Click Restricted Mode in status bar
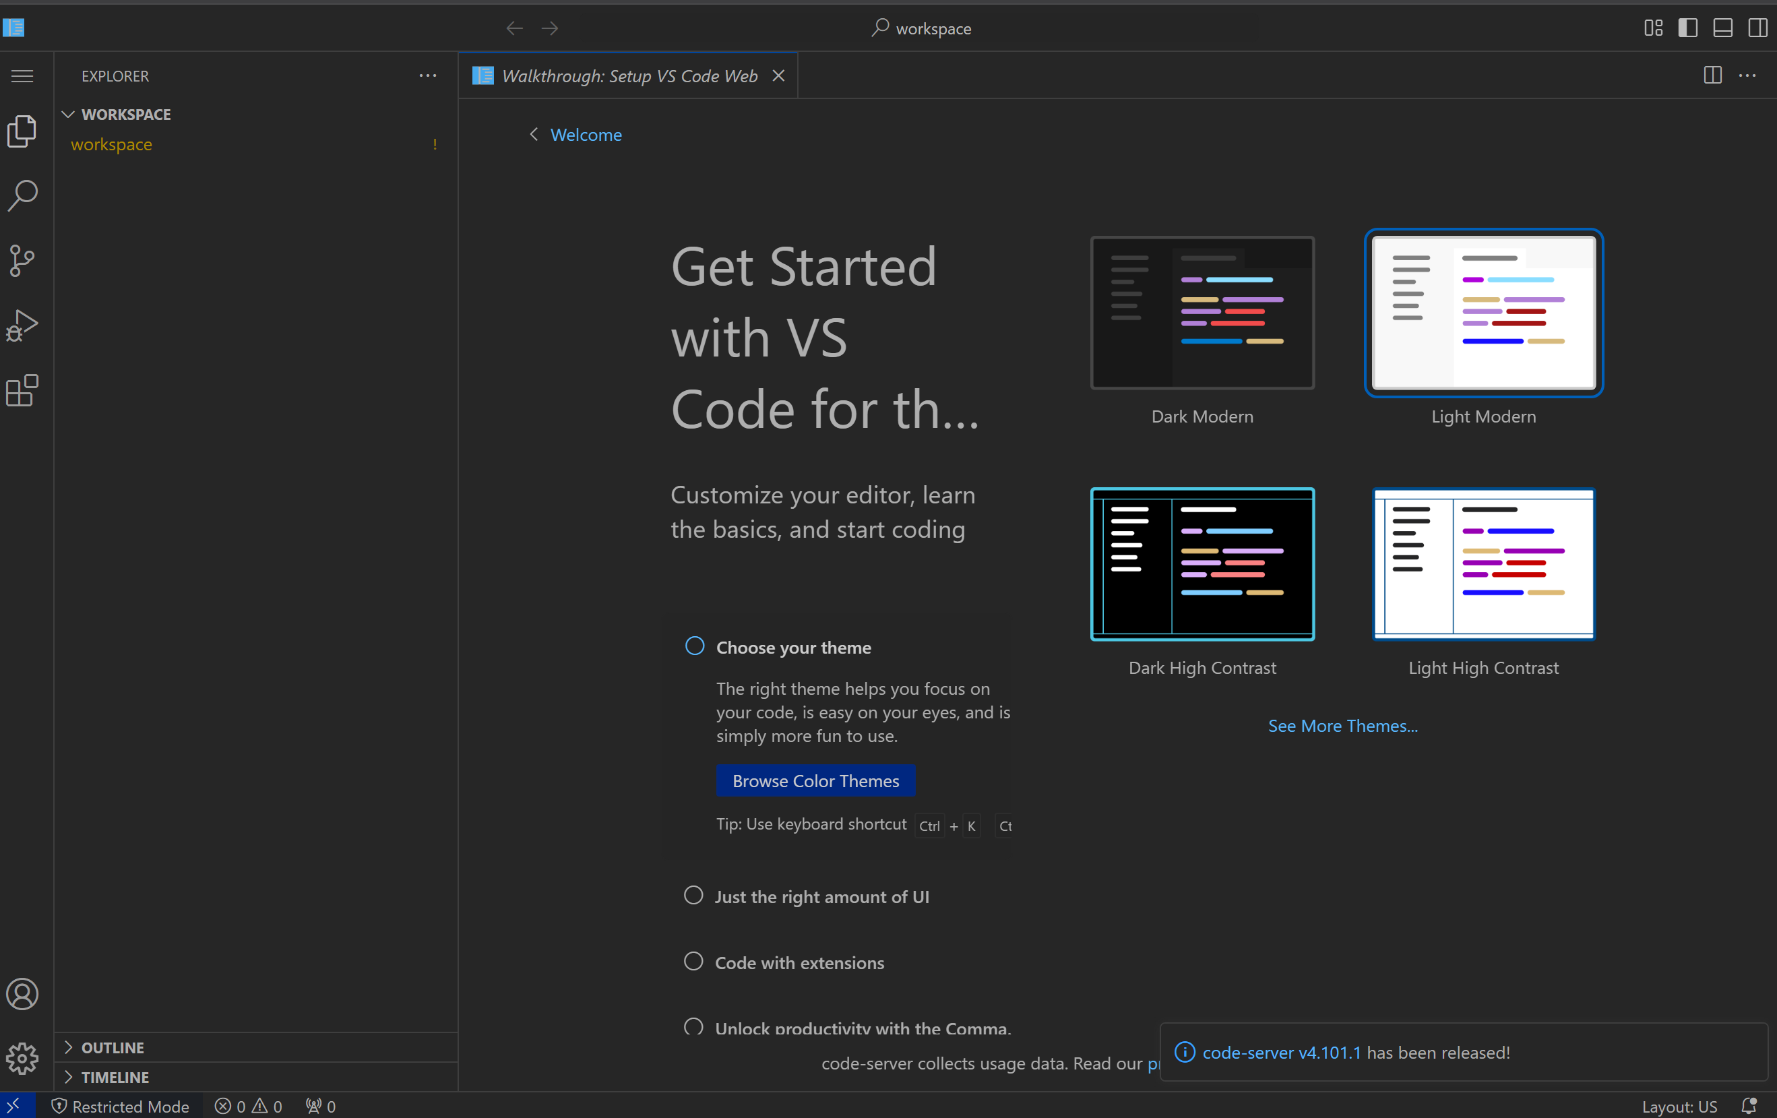Image resolution: width=1777 pixels, height=1118 pixels. tap(121, 1106)
